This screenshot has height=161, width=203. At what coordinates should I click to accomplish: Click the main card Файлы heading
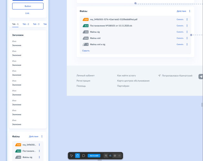(x=83, y=11)
